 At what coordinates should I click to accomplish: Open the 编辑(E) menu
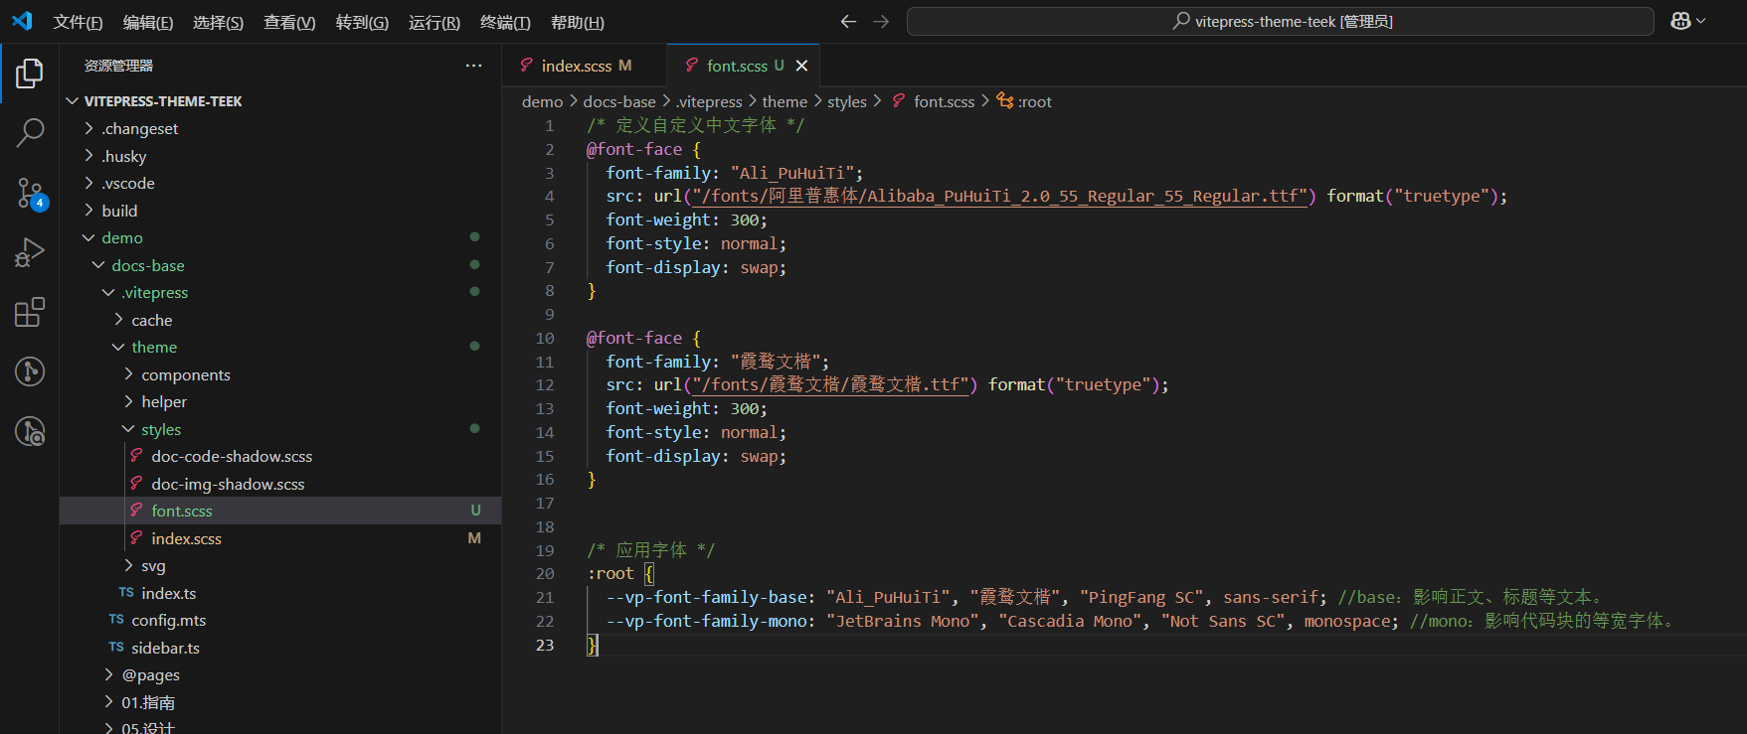148,22
